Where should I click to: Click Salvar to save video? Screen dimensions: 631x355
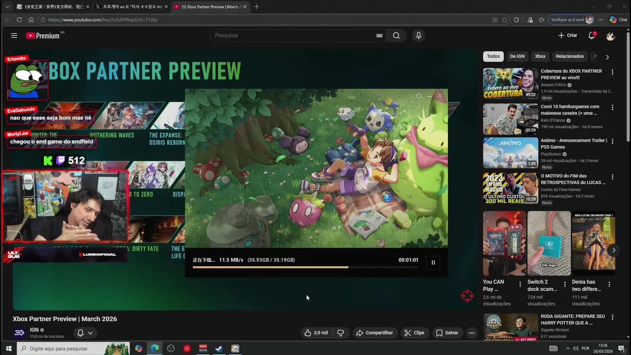(447, 333)
